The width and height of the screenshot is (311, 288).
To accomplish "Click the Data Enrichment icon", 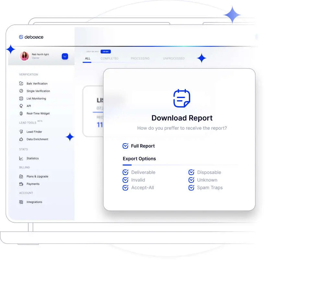I will [21, 139].
